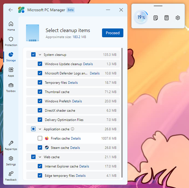Image resolution: width=189 pixels, height=188 pixels.
Task: Click the Firefox icon
Action: tap(47, 138)
